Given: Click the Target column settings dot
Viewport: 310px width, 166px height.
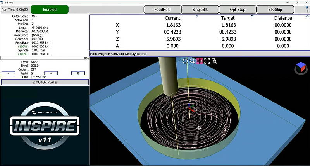Looking at the screenshot, I should coord(252,16).
